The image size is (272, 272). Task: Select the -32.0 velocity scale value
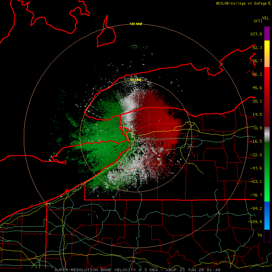pyautogui.click(x=256, y=155)
